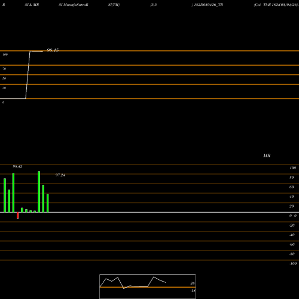Click the SI & MR header label

point(32,5)
